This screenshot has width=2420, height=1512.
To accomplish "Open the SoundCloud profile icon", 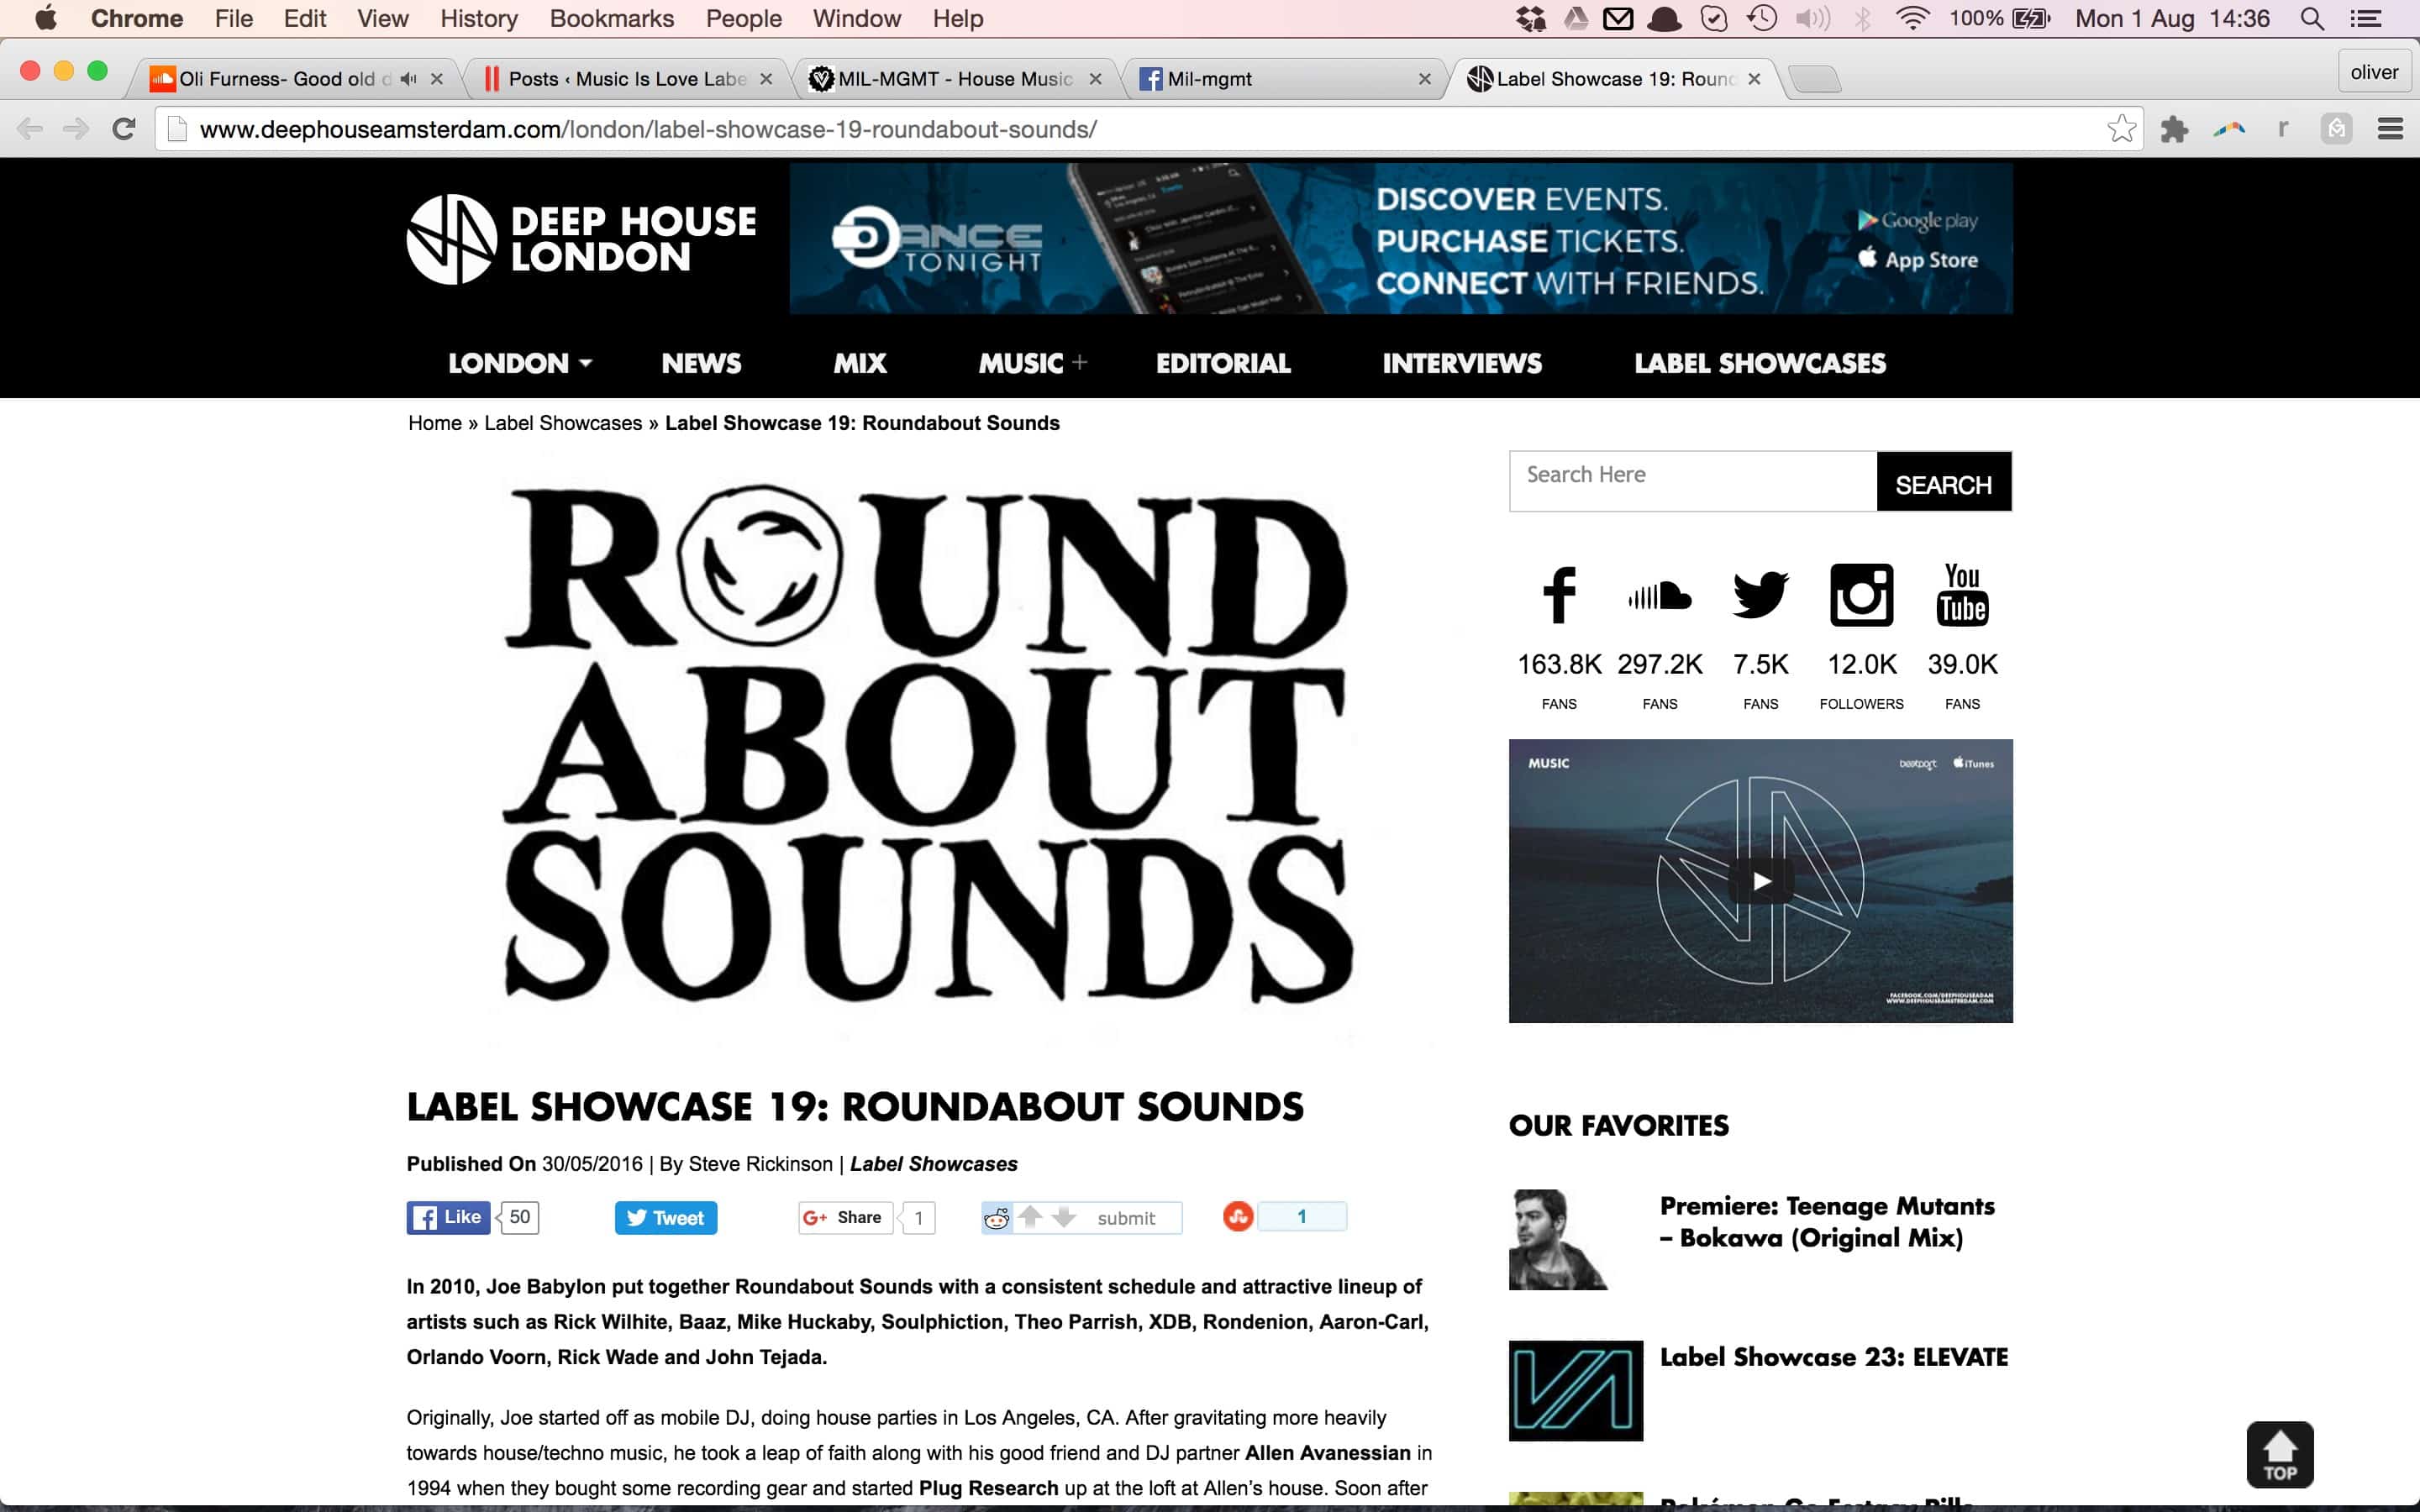I will (1660, 596).
